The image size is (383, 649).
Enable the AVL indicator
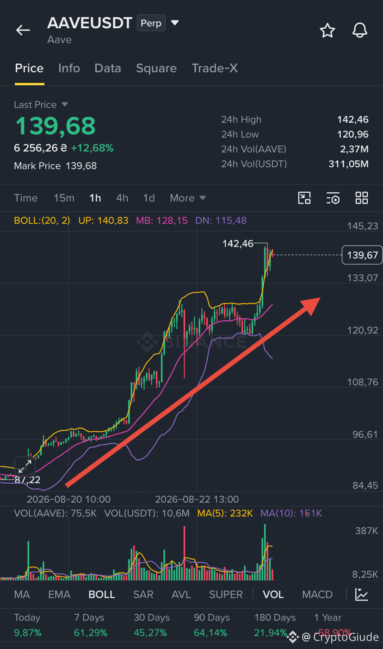click(181, 594)
